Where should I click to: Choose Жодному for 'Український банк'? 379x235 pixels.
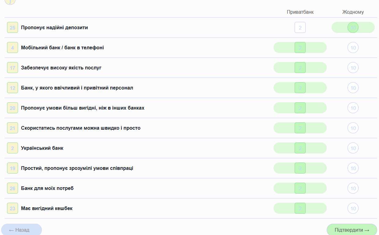pyautogui.click(x=353, y=148)
